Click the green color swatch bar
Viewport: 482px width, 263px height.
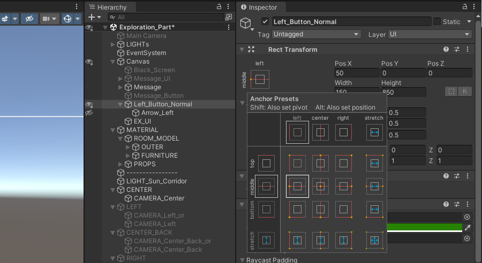click(x=423, y=228)
